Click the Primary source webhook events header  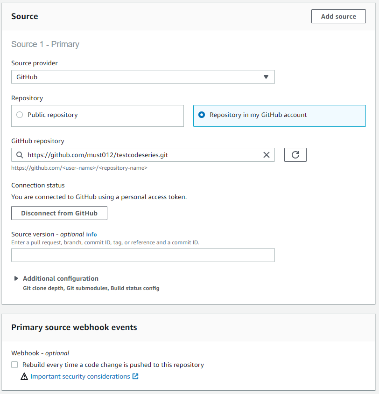[x=74, y=327]
